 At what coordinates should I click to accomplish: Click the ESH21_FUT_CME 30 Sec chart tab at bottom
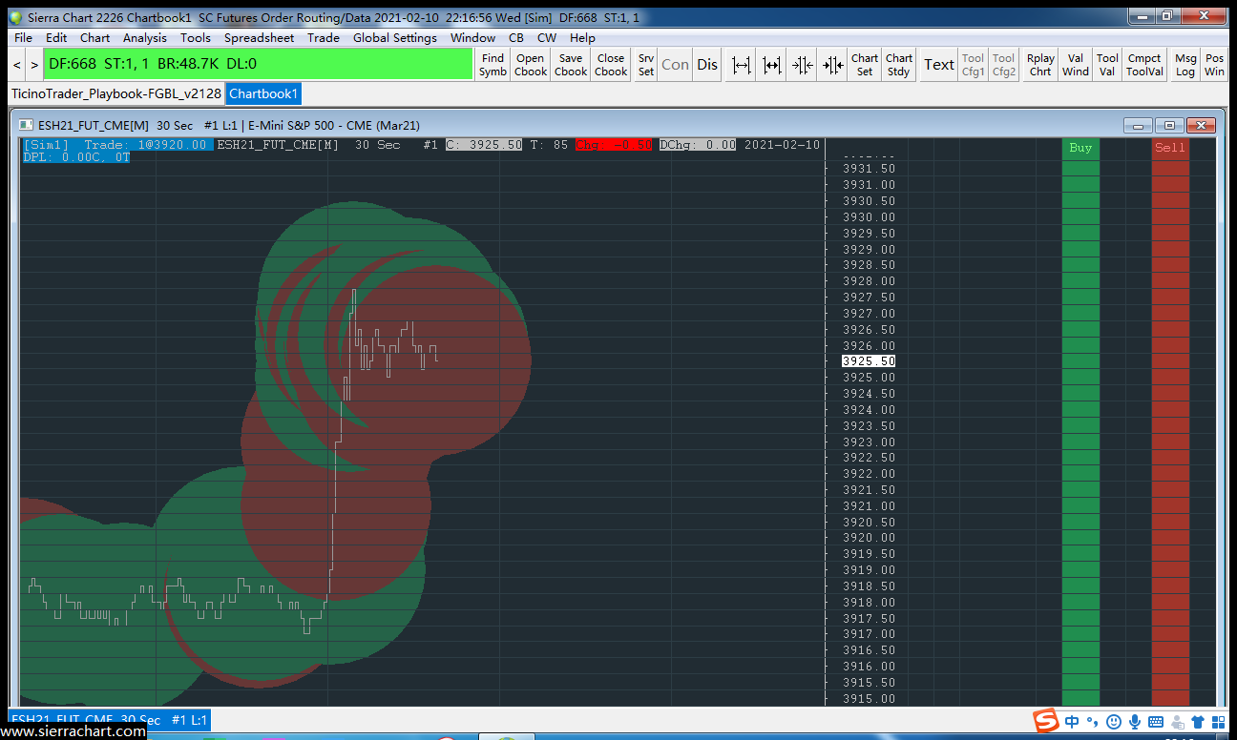(110, 720)
